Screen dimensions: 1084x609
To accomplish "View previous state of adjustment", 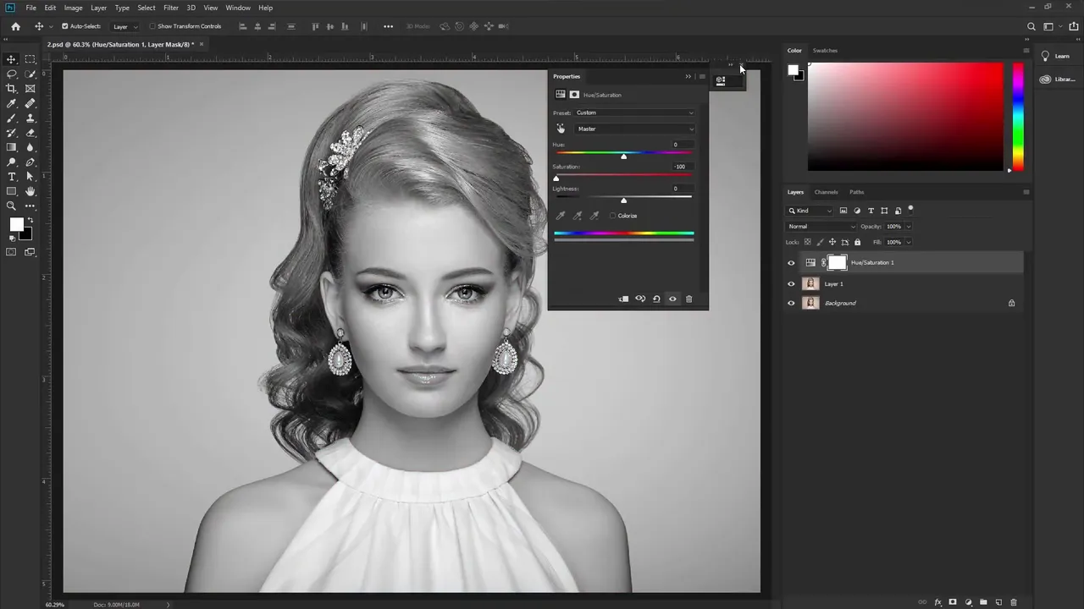I will (640, 299).
